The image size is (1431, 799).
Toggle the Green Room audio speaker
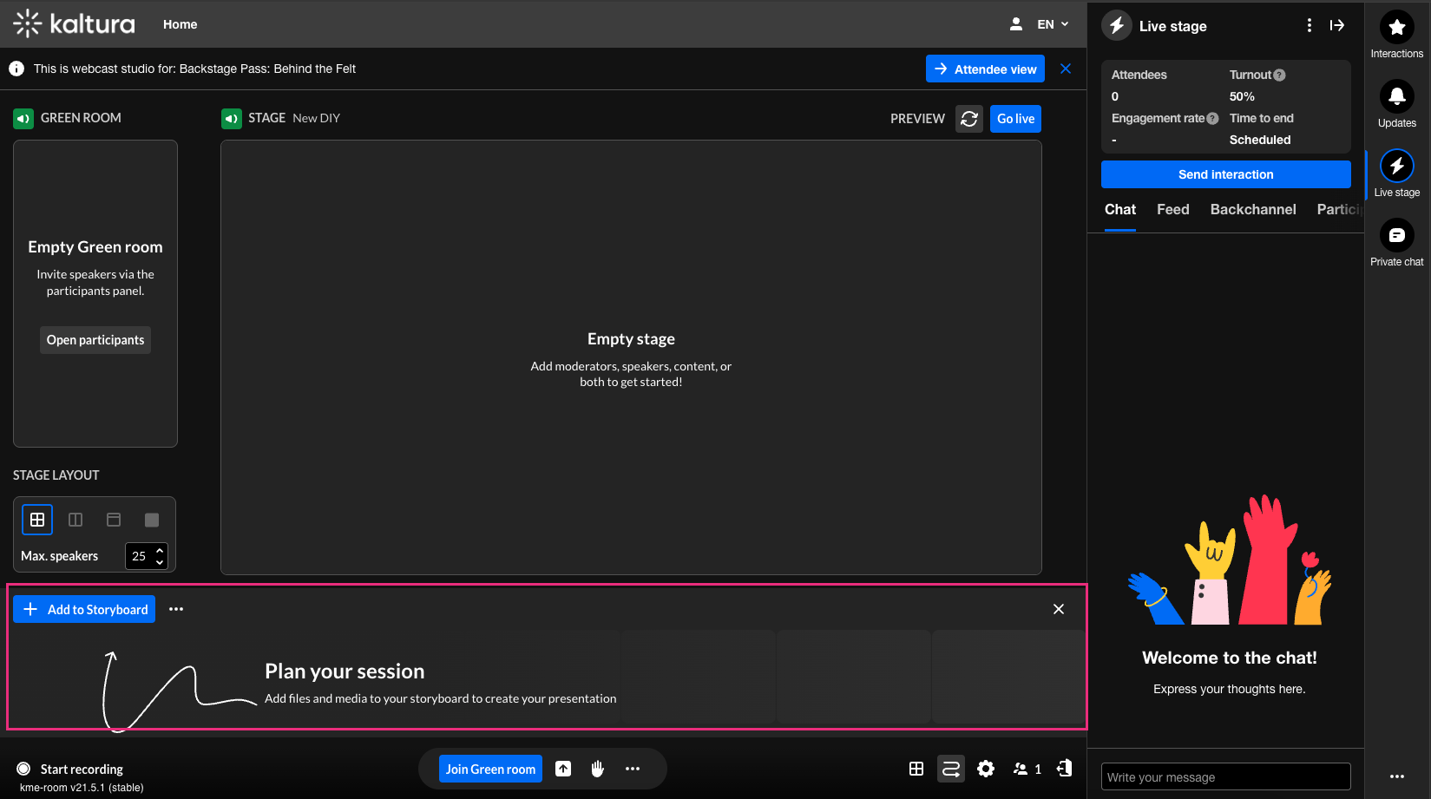point(23,118)
